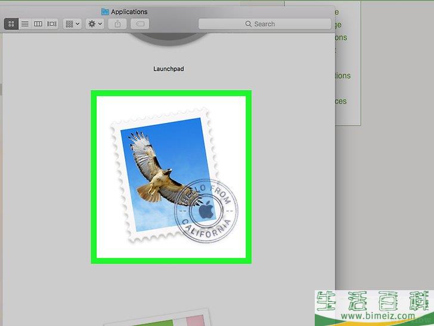This screenshot has height=326, width=434.
Task: Open the gear Action menu
Action: 95,24
